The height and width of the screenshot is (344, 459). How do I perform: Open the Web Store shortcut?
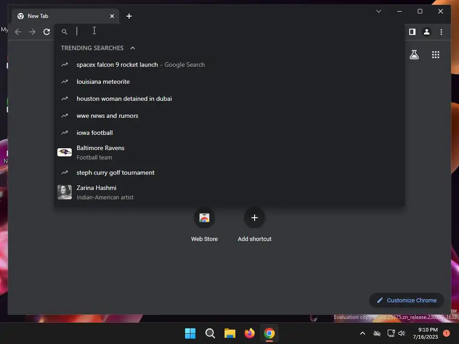coord(204,224)
